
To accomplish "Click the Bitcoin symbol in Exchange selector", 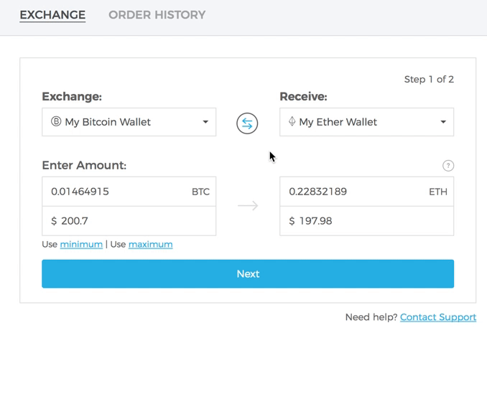I will [x=56, y=122].
